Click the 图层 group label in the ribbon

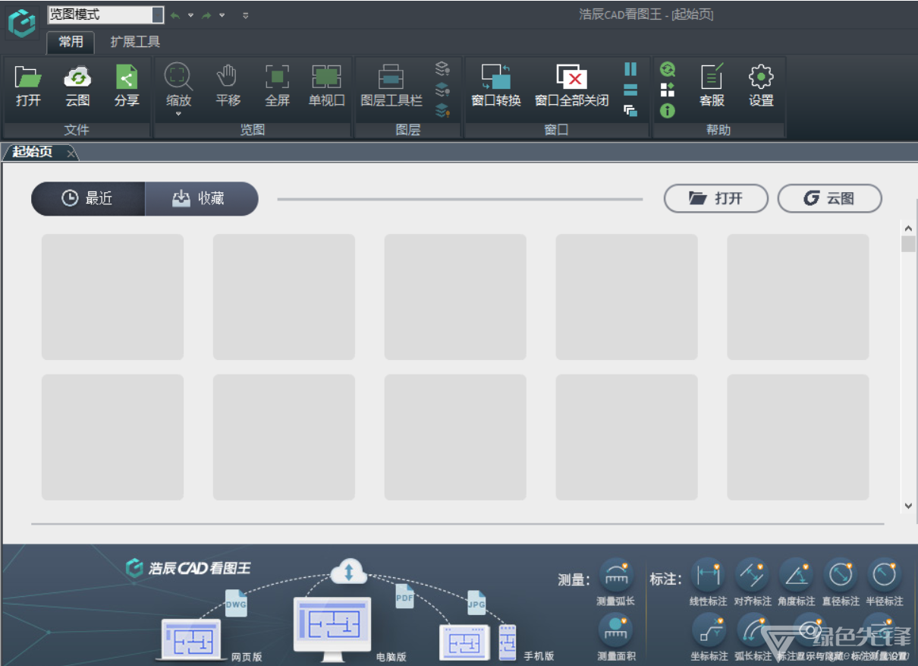point(408,130)
